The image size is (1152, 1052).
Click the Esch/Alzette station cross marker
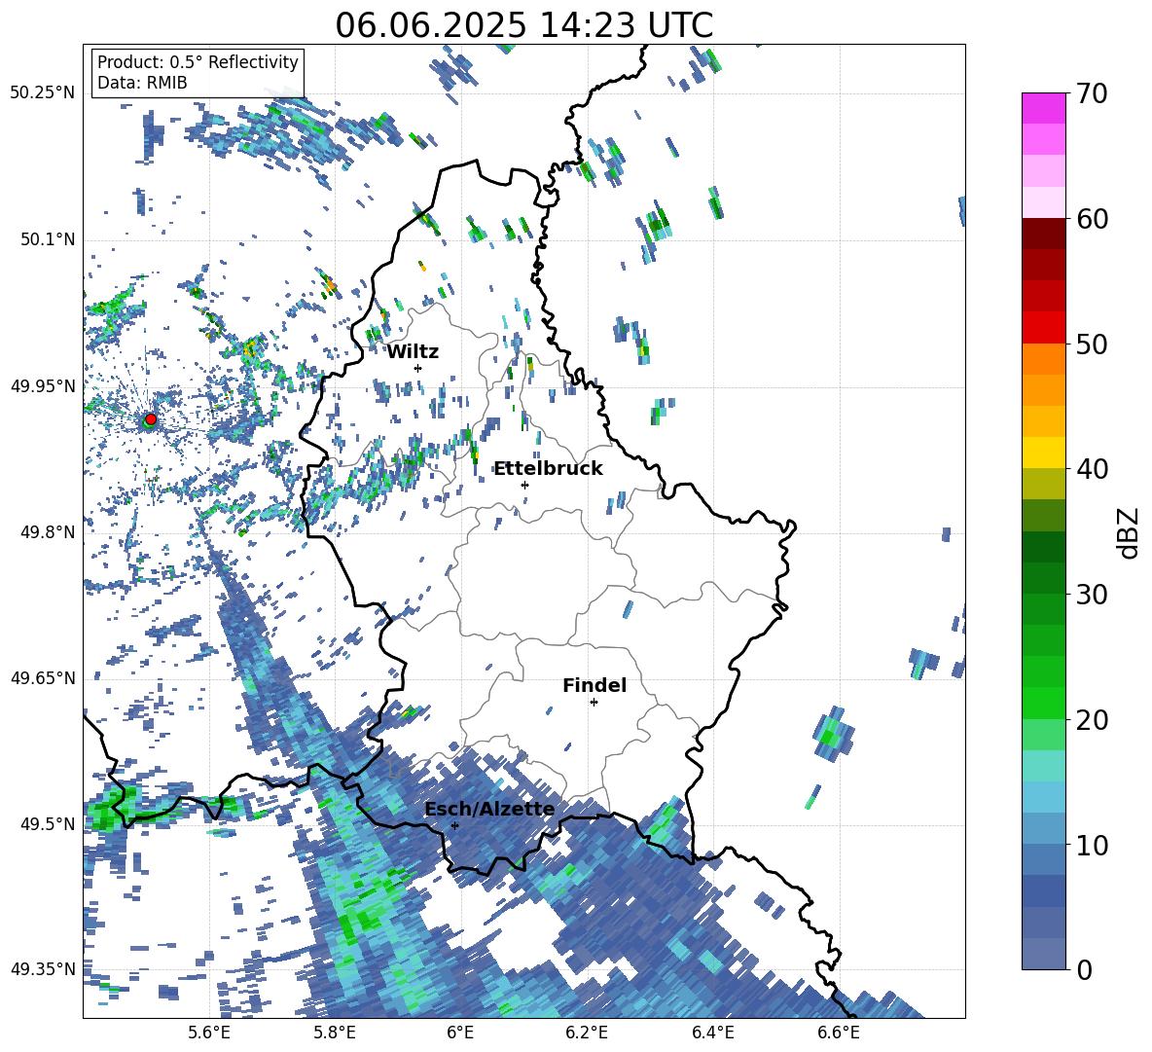pyautogui.click(x=454, y=825)
